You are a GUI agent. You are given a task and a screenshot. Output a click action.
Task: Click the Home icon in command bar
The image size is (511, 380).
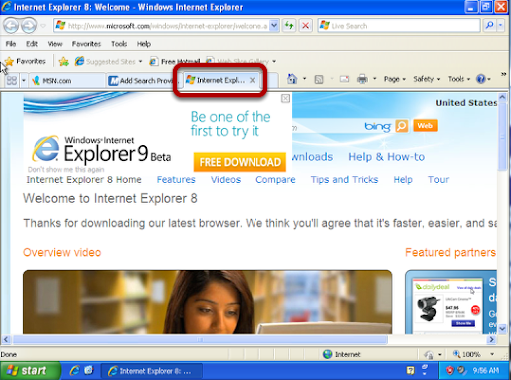coord(292,79)
